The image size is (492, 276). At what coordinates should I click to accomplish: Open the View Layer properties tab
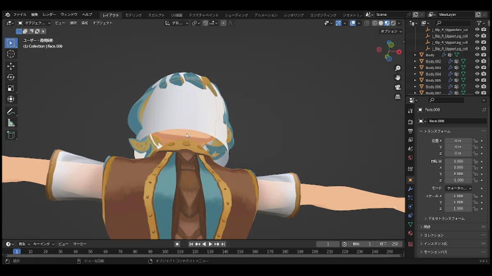[410, 140]
